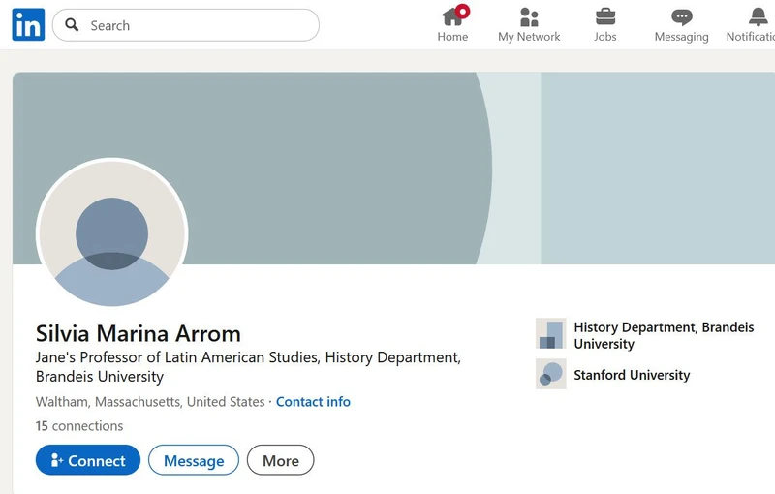Focus the Search input field

(186, 25)
